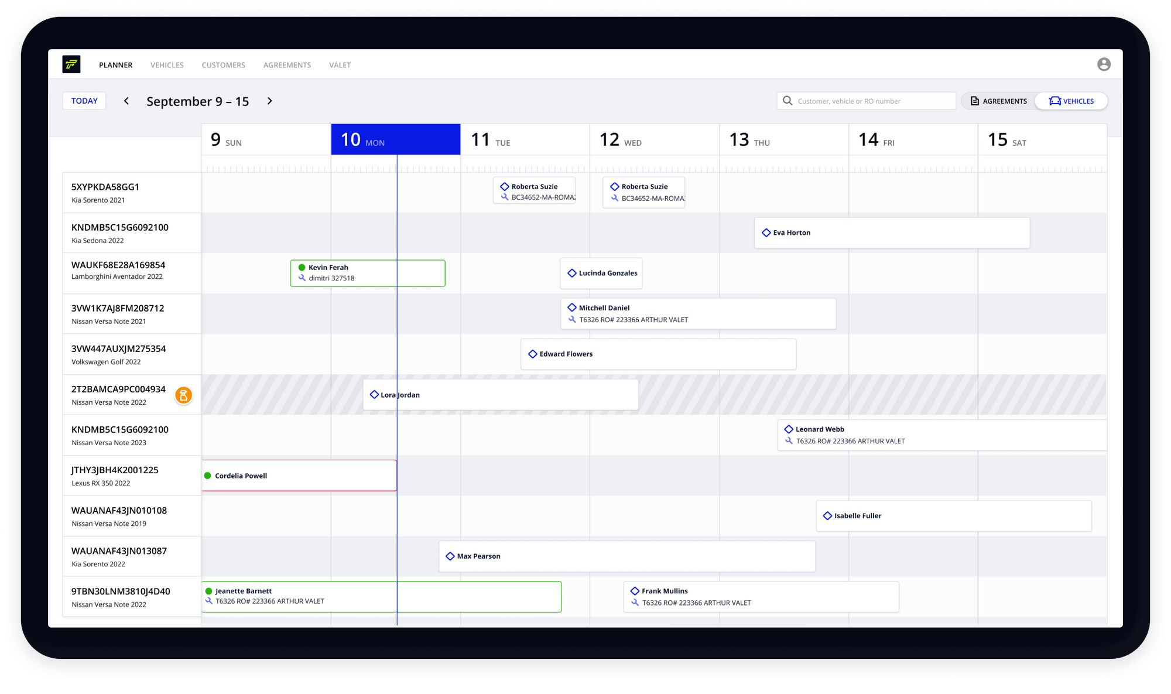
Task: Open the Valet nav tab
Action: pyautogui.click(x=340, y=65)
